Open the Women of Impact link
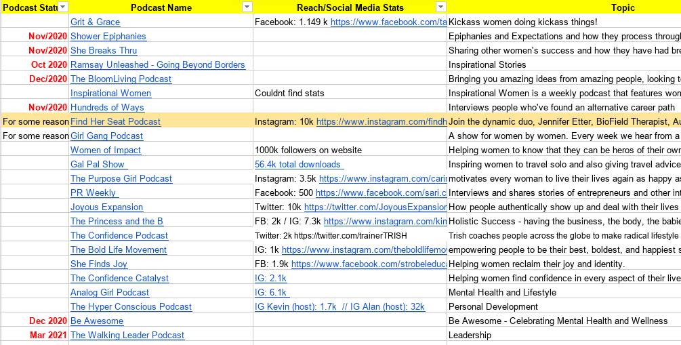The height and width of the screenshot is (345, 681). 106,150
